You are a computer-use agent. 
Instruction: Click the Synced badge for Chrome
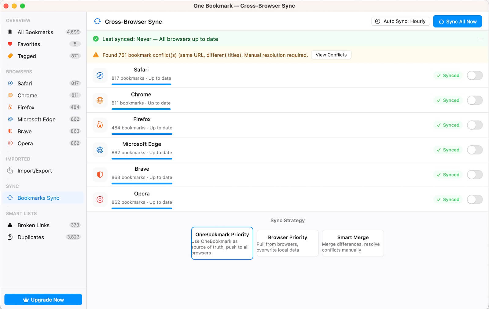point(448,100)
